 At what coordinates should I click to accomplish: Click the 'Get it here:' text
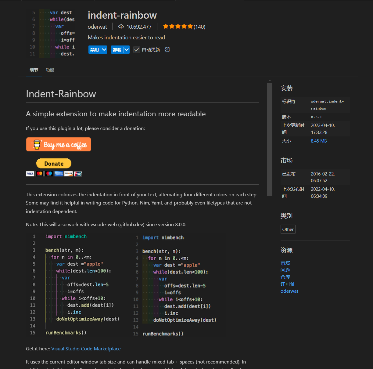38,349
